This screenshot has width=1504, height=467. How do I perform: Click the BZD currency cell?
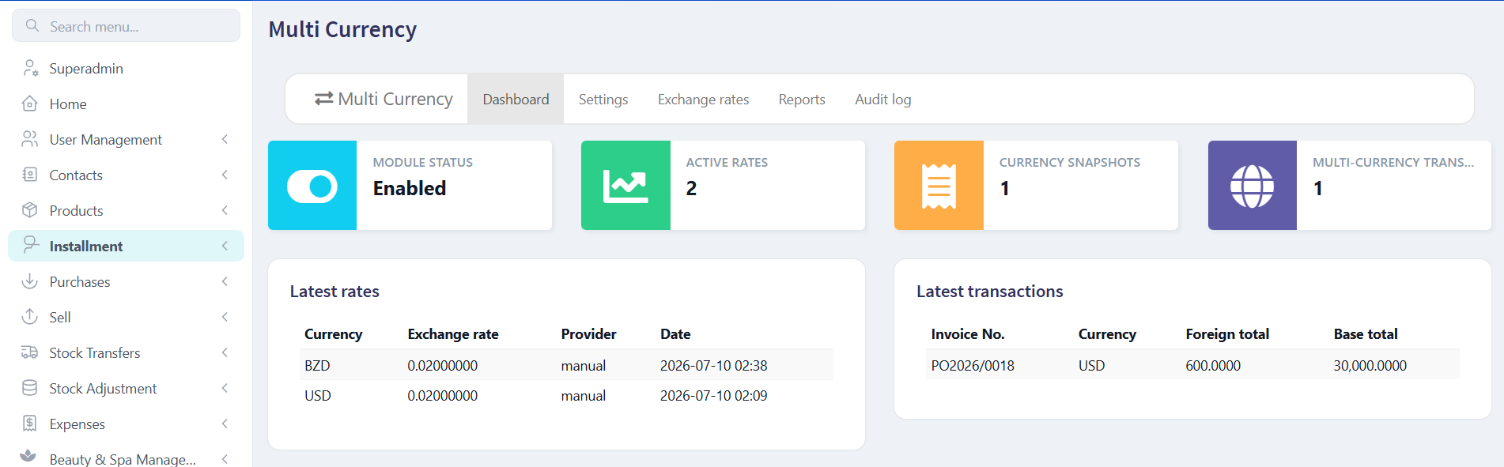(x=317, y=365)
